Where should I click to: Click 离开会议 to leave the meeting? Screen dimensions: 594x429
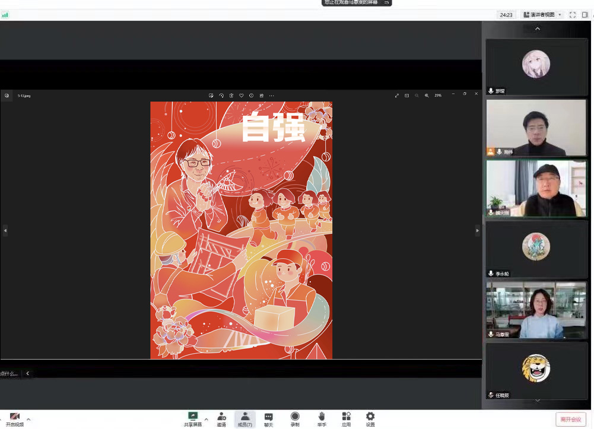[571, 418]
